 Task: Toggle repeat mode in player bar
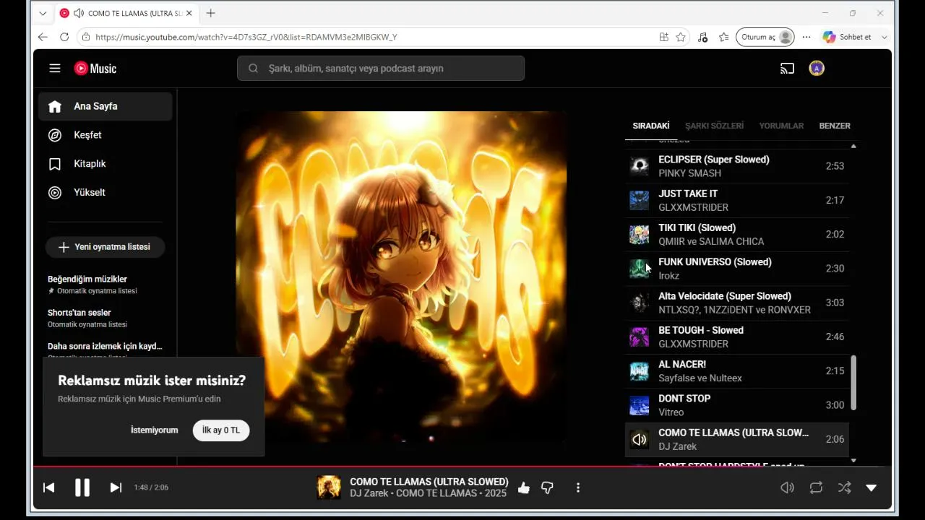pos(816,487)
